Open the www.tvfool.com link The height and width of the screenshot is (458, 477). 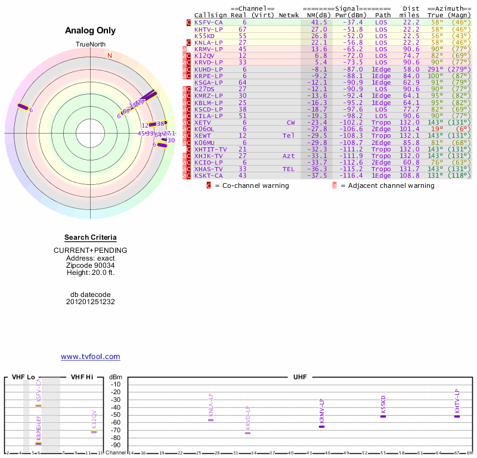(x=90, y=357)
